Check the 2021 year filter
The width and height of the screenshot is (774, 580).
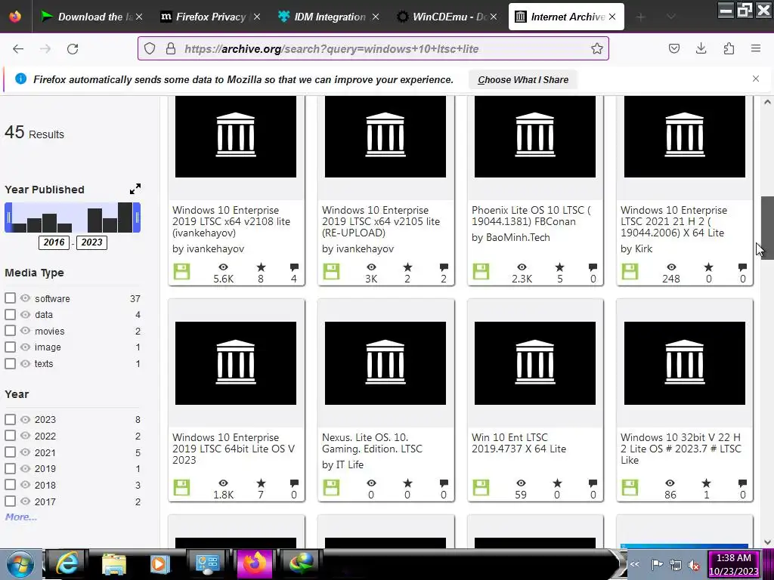point(10,452)
